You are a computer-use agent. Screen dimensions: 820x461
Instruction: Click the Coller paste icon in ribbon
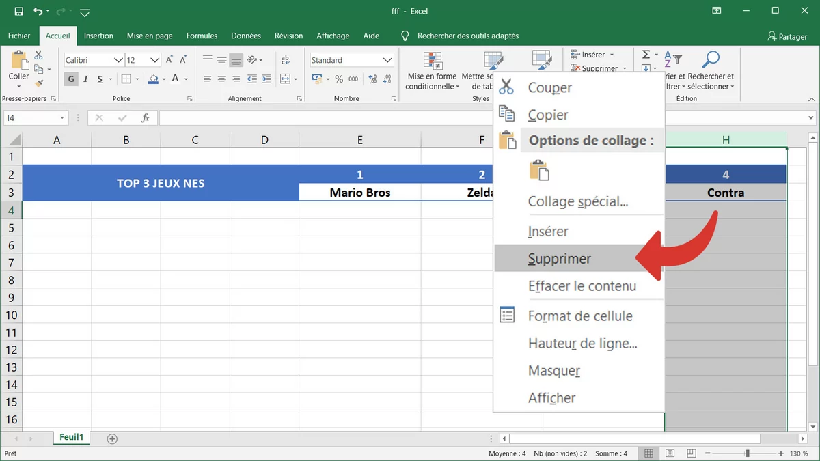pyautogui.click(x=19, y=60)
